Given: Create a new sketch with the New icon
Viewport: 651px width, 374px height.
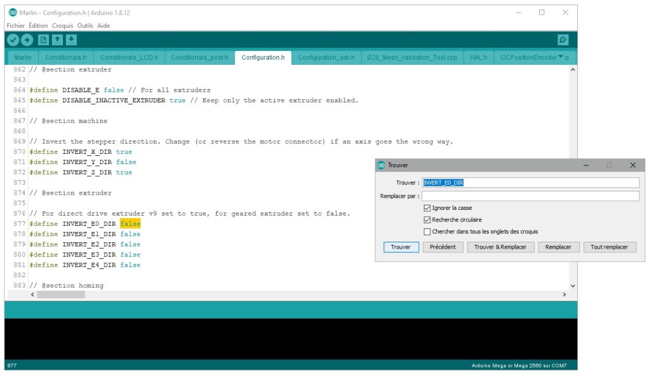Looking at the screenshot, I should click(43, 39).
